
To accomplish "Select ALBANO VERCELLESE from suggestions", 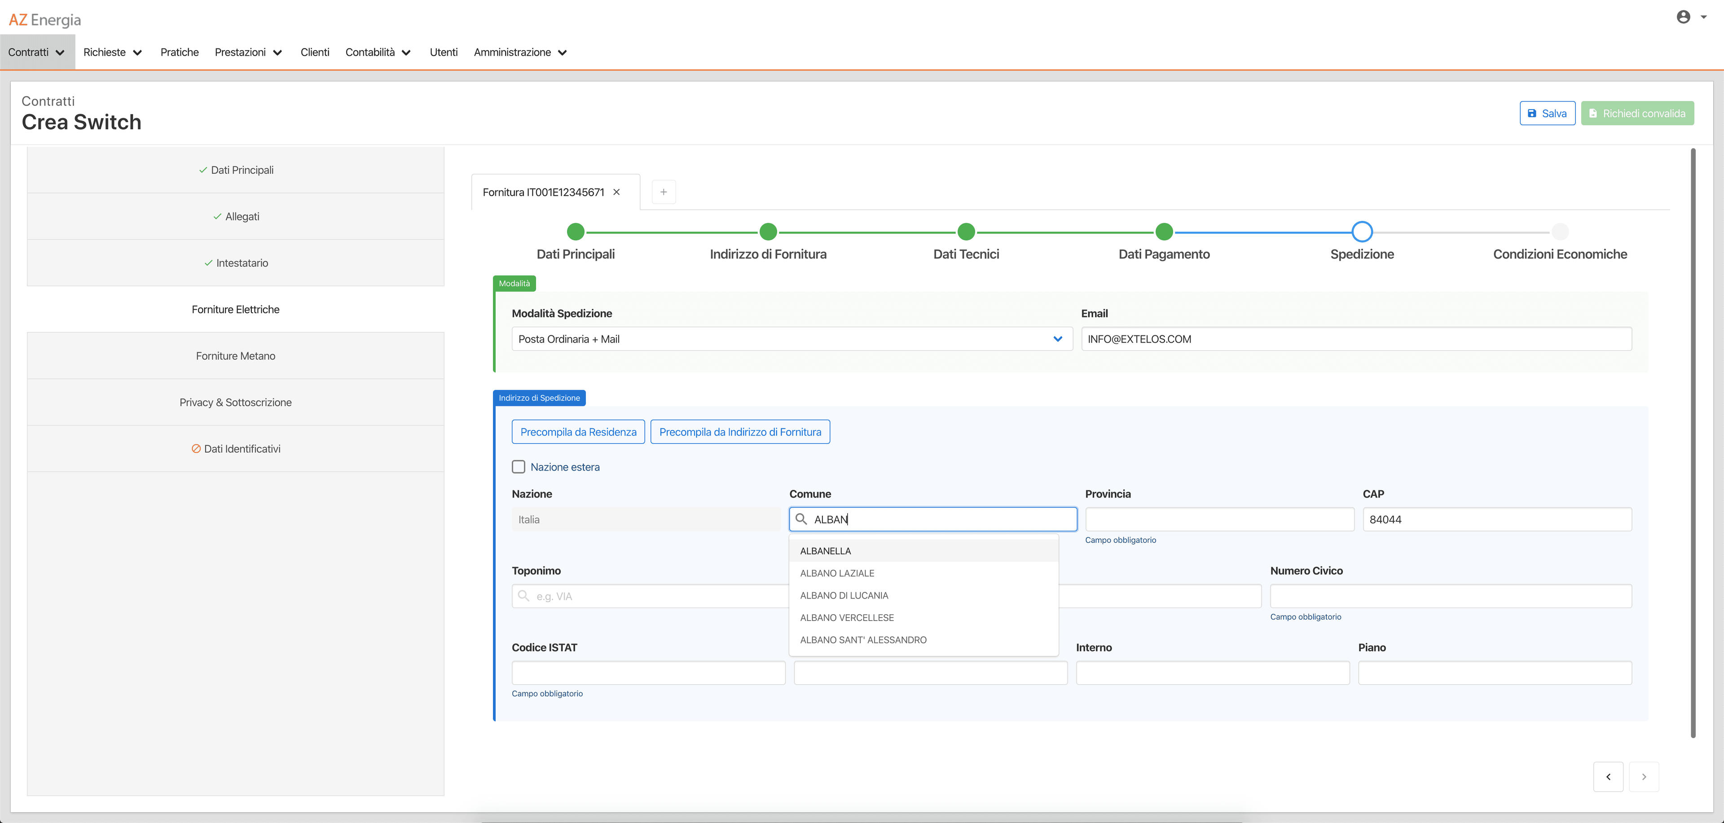I will tap(924, 617).
